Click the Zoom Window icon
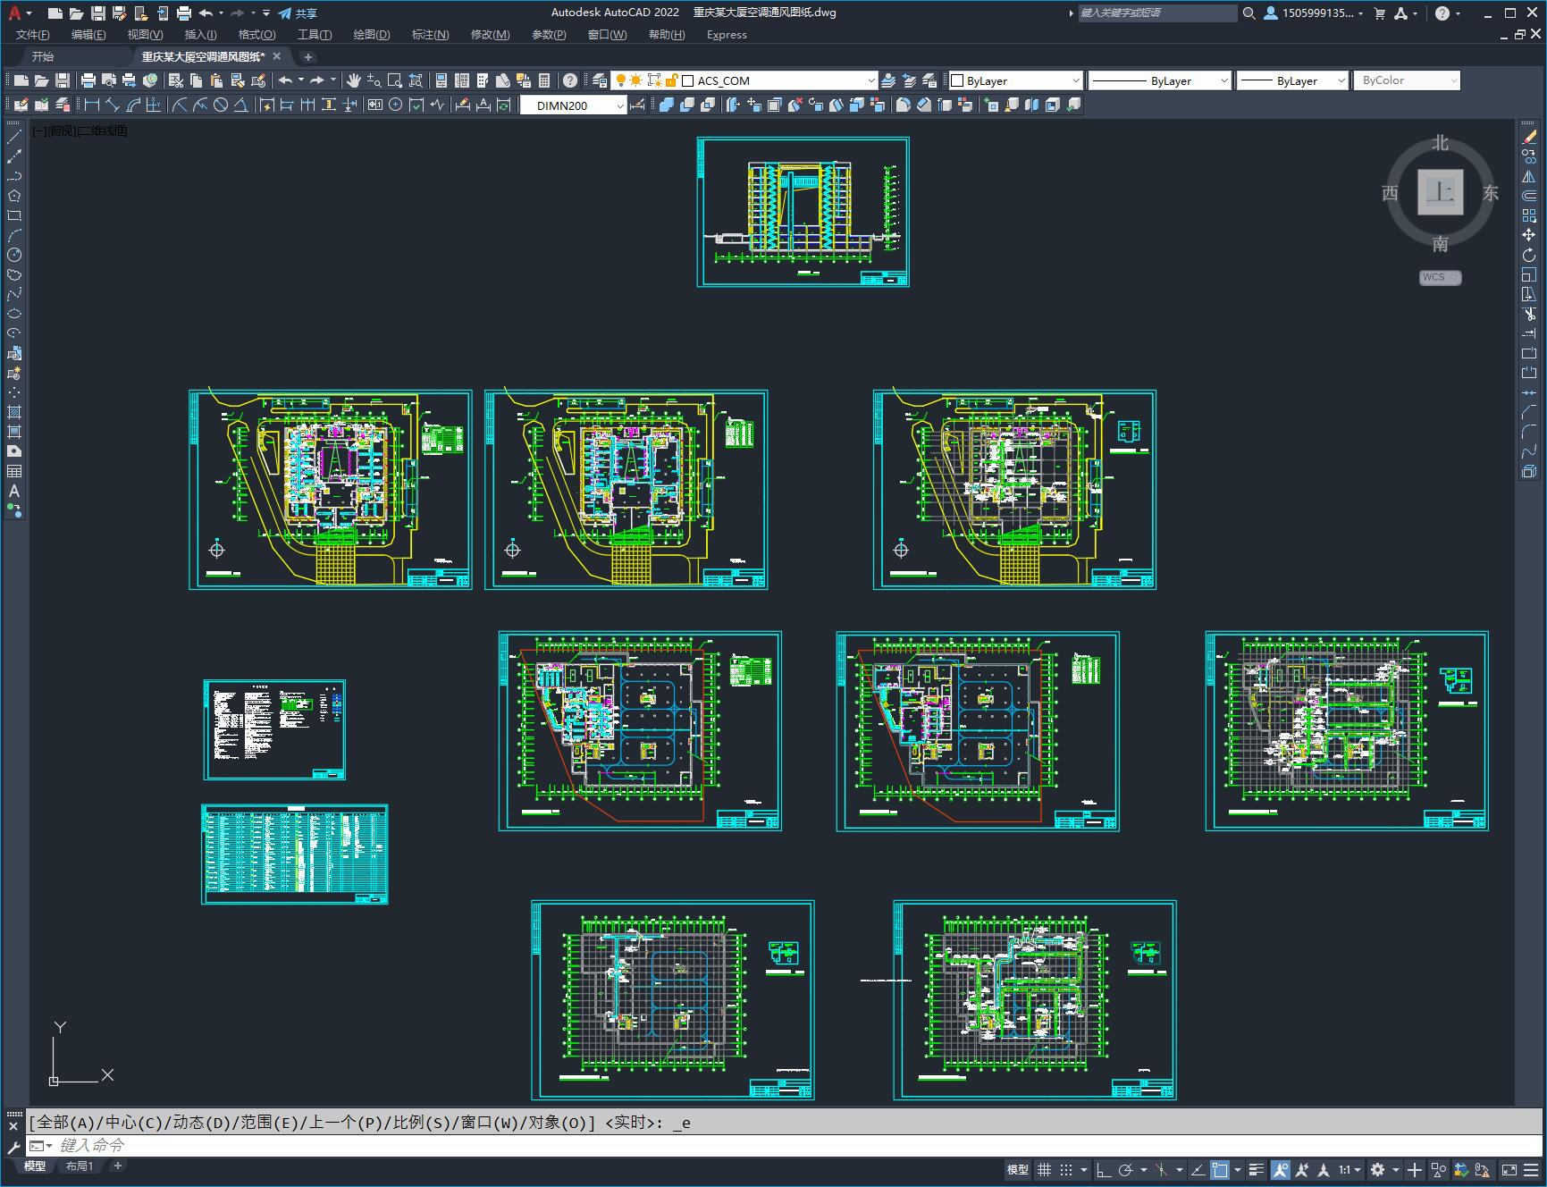Image resolution: width=1547 pixels, height=1187 pixels. click(x=395, y=80)
